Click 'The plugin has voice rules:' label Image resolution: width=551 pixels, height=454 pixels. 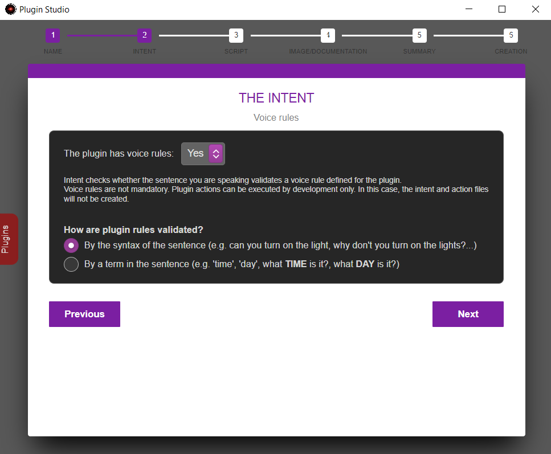click(119, 154)
